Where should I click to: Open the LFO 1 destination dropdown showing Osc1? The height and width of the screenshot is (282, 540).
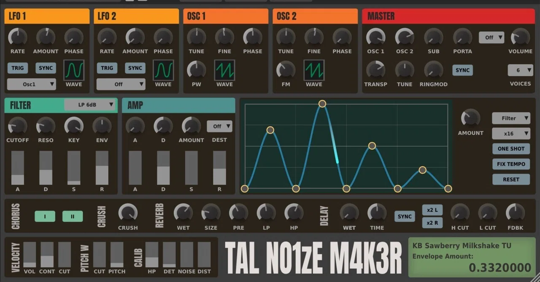(x=32, y=84)
